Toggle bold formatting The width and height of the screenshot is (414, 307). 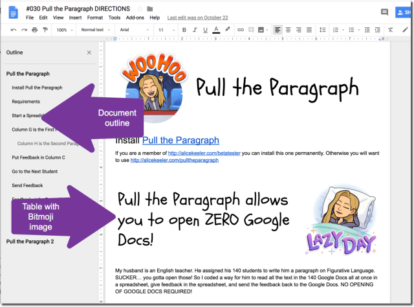tap(184, 30)
